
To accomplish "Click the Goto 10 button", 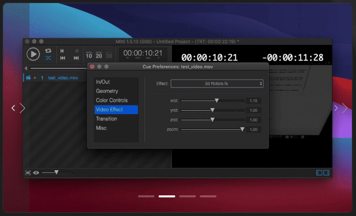I will coord(89,55).
